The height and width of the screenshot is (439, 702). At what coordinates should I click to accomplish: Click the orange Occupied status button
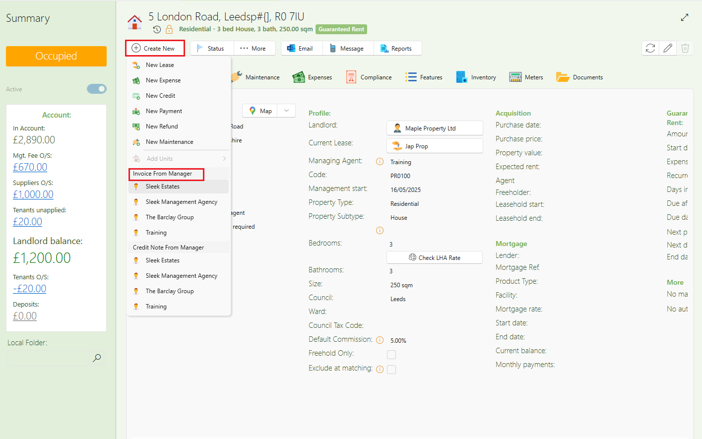pos(56,56)
